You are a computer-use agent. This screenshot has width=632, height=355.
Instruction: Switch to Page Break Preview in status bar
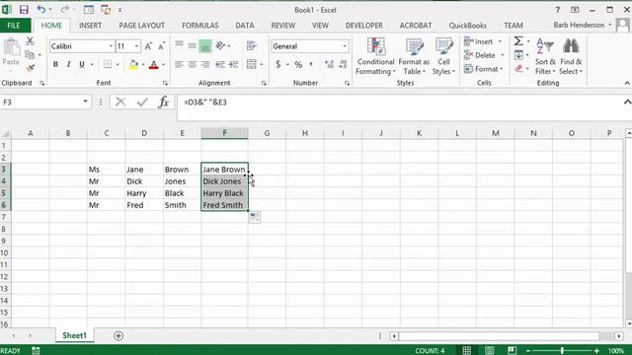coord(512,351)
